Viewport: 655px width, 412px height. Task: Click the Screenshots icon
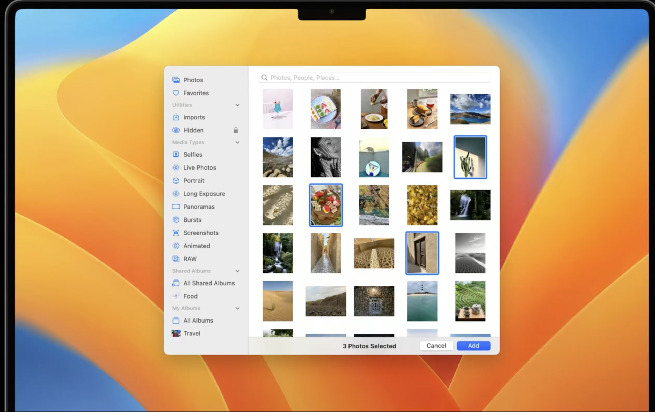(176, 233)
